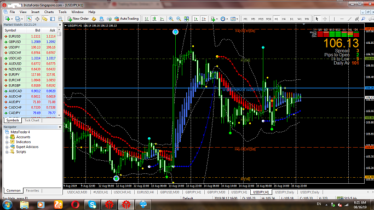Open Opera browser from the taskbar
Image resolution: width=374 pixels, height=210 pixels.
pyautogui.click(x=75, y=205)
